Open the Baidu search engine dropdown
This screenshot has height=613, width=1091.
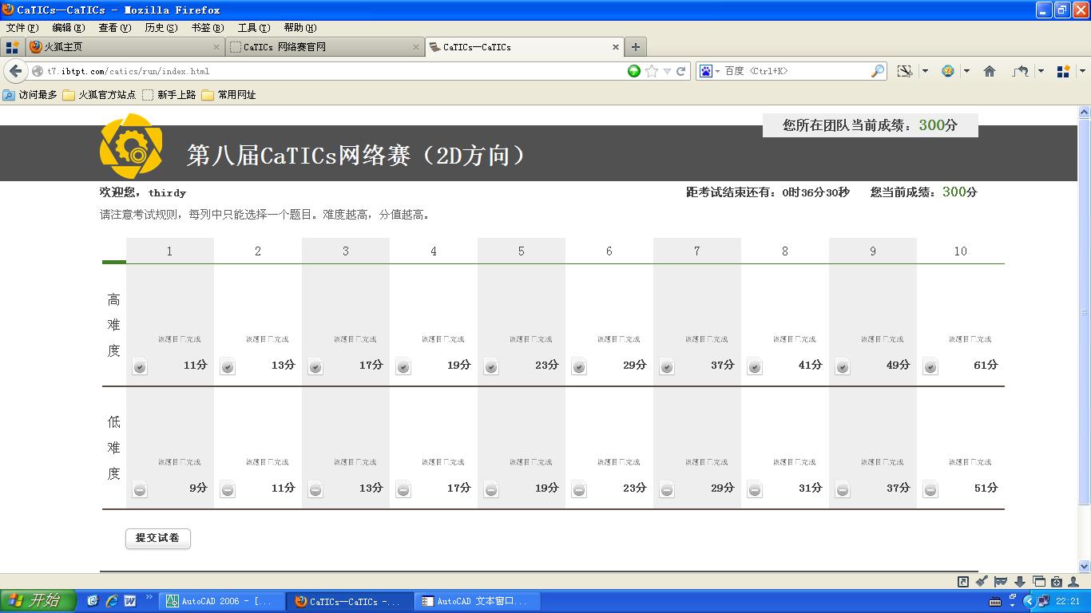pos(709,71)
